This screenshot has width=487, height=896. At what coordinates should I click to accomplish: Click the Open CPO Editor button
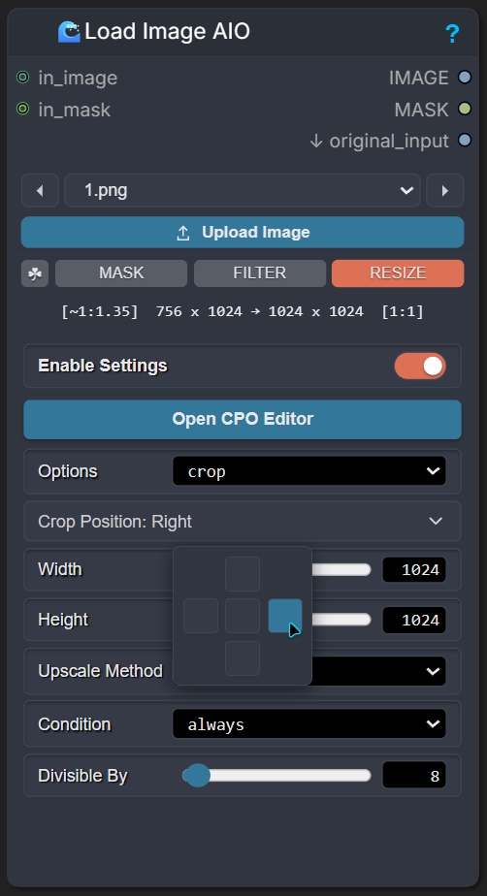coord(243,419)
